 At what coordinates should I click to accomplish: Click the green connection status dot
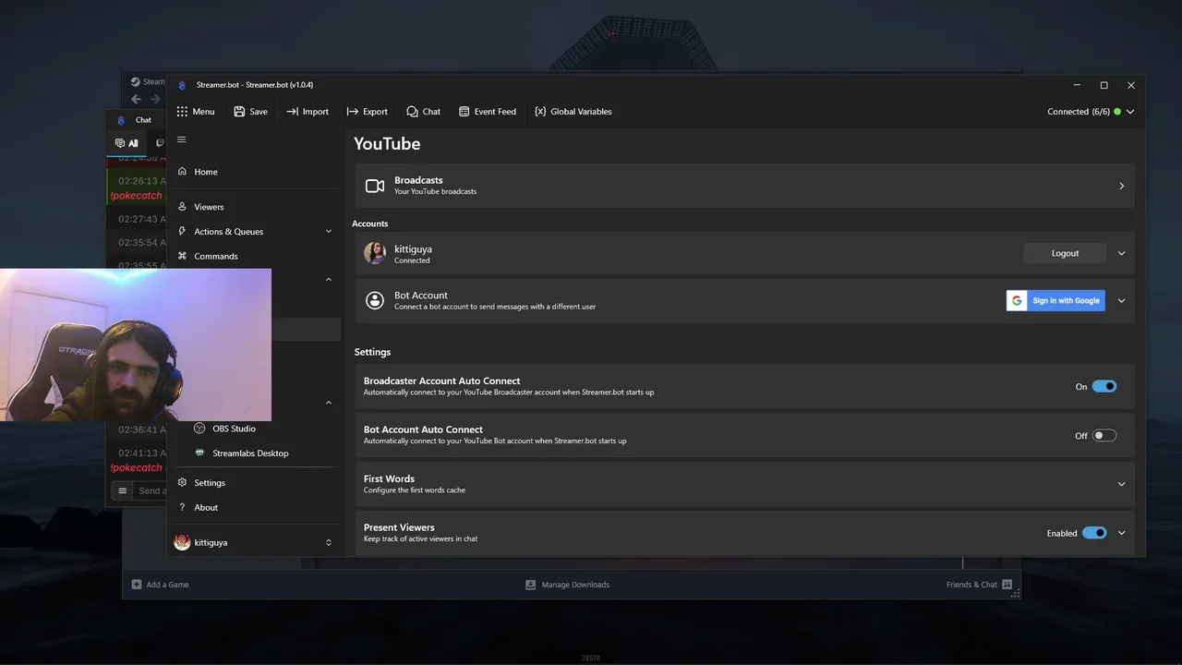click(x=1117, y=112)
